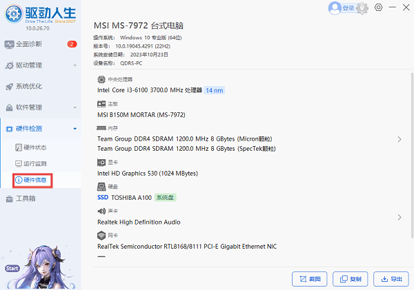Click the 导出 export button
414x290 pixels.
[x=391, y=279]
